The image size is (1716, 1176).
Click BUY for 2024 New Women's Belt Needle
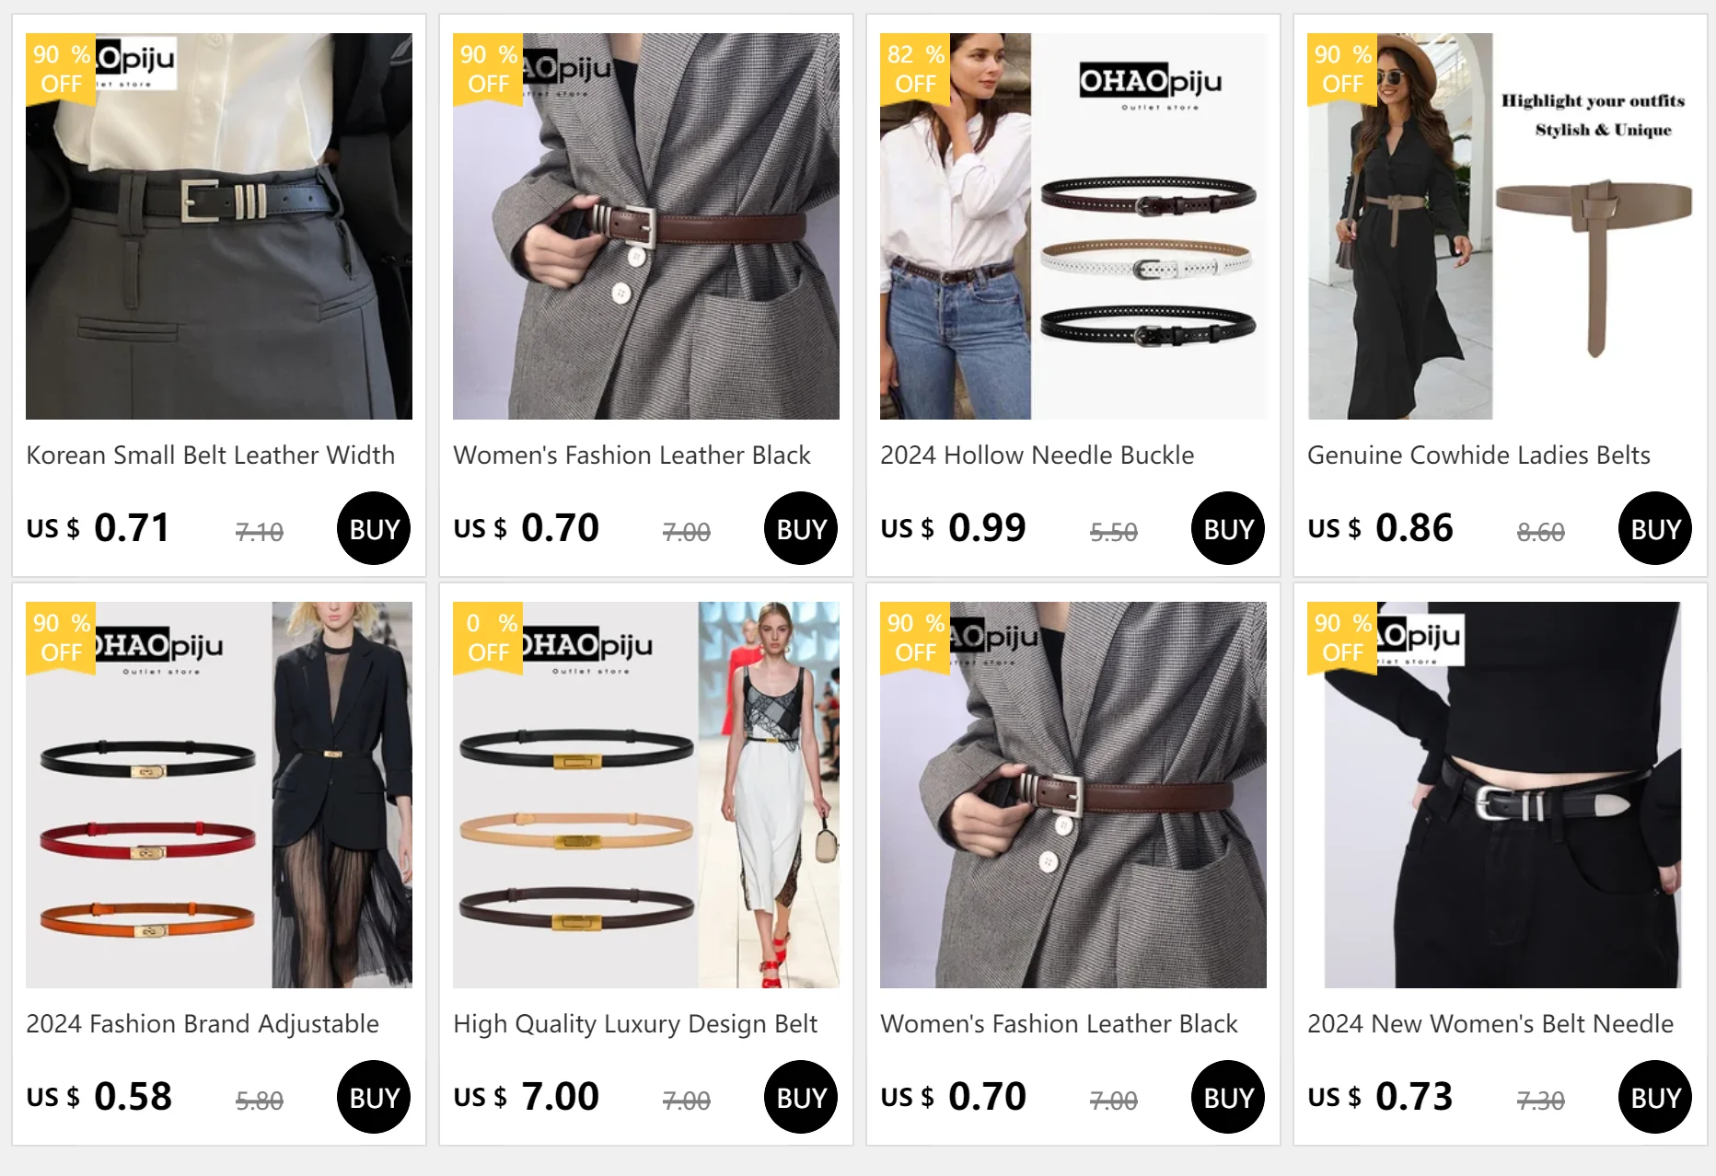coord(1655,1097)
